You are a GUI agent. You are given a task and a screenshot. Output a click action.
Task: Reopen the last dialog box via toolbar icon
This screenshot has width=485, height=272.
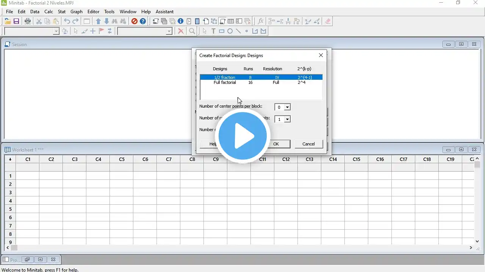click(x=87, y=22)
